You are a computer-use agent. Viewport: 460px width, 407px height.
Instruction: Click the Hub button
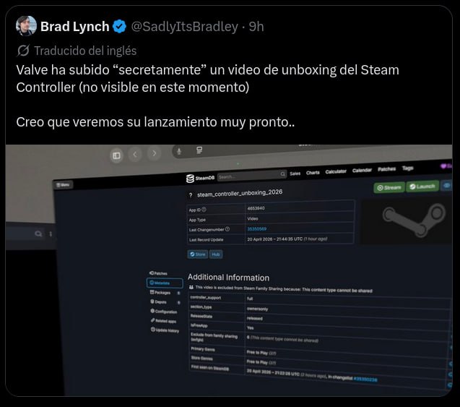click(216, 254)
